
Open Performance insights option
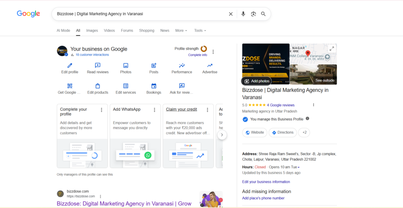pos(182,69)
